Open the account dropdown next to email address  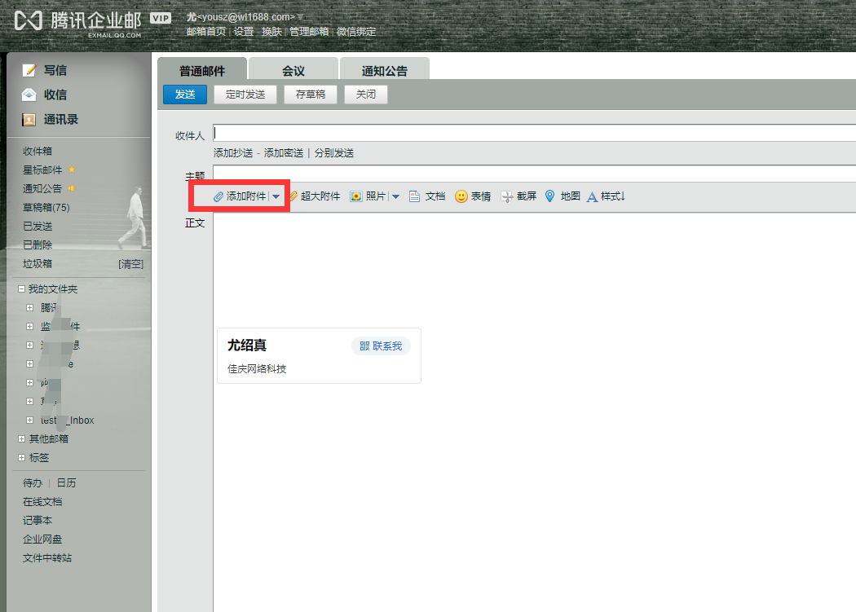[300, 17]
